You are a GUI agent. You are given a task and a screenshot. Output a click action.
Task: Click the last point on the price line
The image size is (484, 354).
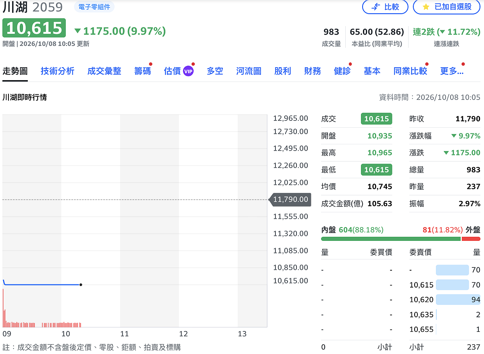81,285
